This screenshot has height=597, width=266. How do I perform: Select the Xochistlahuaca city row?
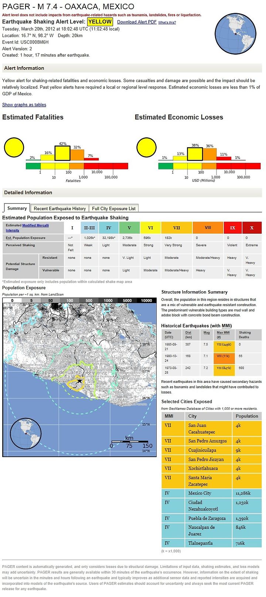(212, 468)
